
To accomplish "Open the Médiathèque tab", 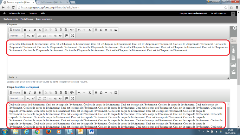I will (x=27, y=19).
